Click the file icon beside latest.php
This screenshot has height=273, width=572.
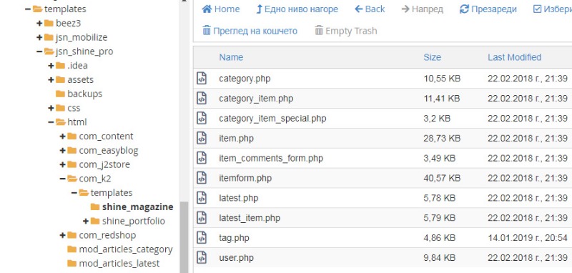pyautogui.click(x=202, y=198)
